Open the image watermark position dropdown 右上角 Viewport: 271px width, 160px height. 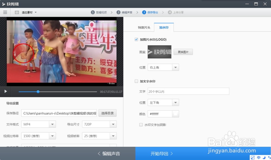pos(163,67)
